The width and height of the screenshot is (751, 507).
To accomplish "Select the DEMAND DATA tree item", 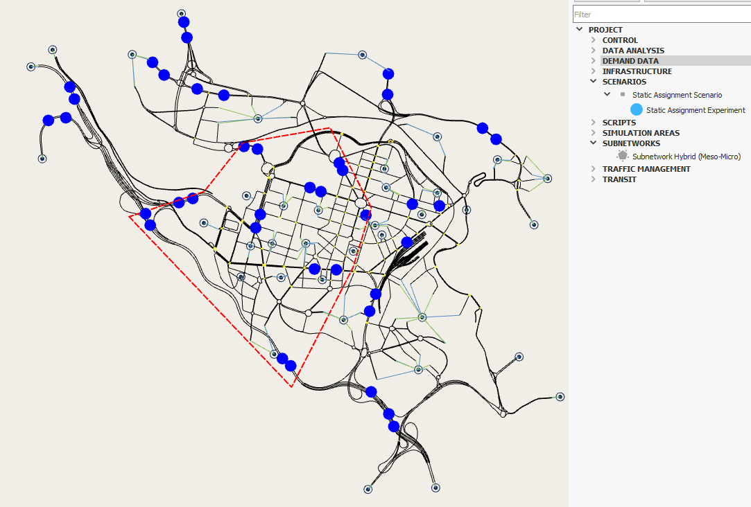I will tap(630, 61).
